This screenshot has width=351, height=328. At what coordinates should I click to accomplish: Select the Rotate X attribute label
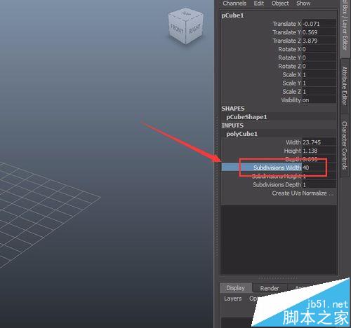click(289, 49)
